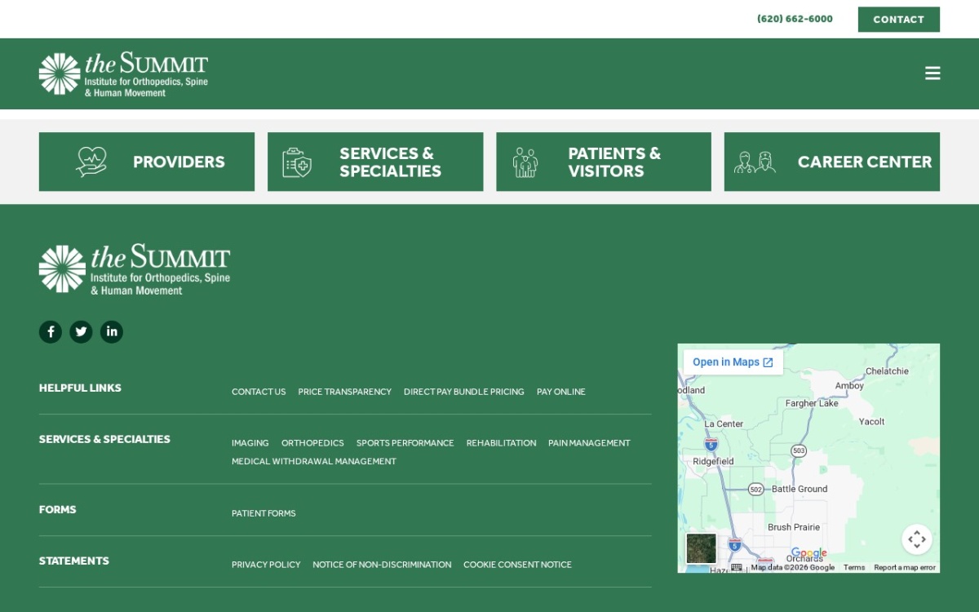Click Ridgefield label on the map

[x=713, y=461]
